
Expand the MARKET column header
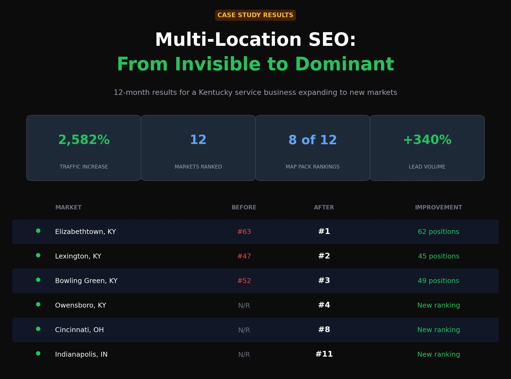(x=68, y=207)
